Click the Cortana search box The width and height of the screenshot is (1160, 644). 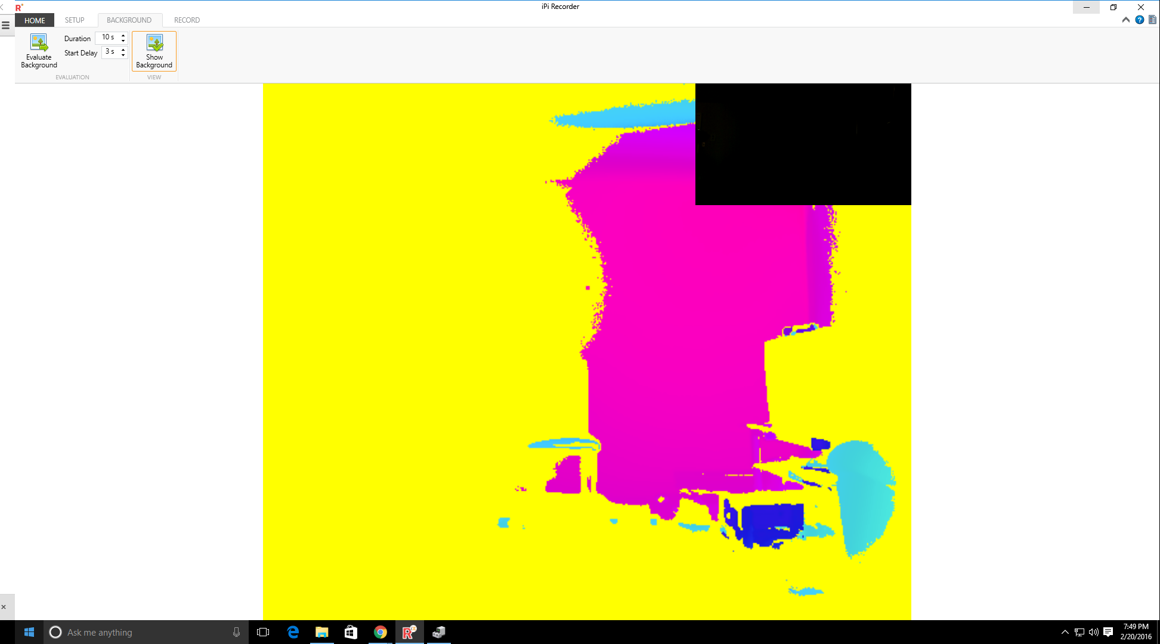(146, 632)
